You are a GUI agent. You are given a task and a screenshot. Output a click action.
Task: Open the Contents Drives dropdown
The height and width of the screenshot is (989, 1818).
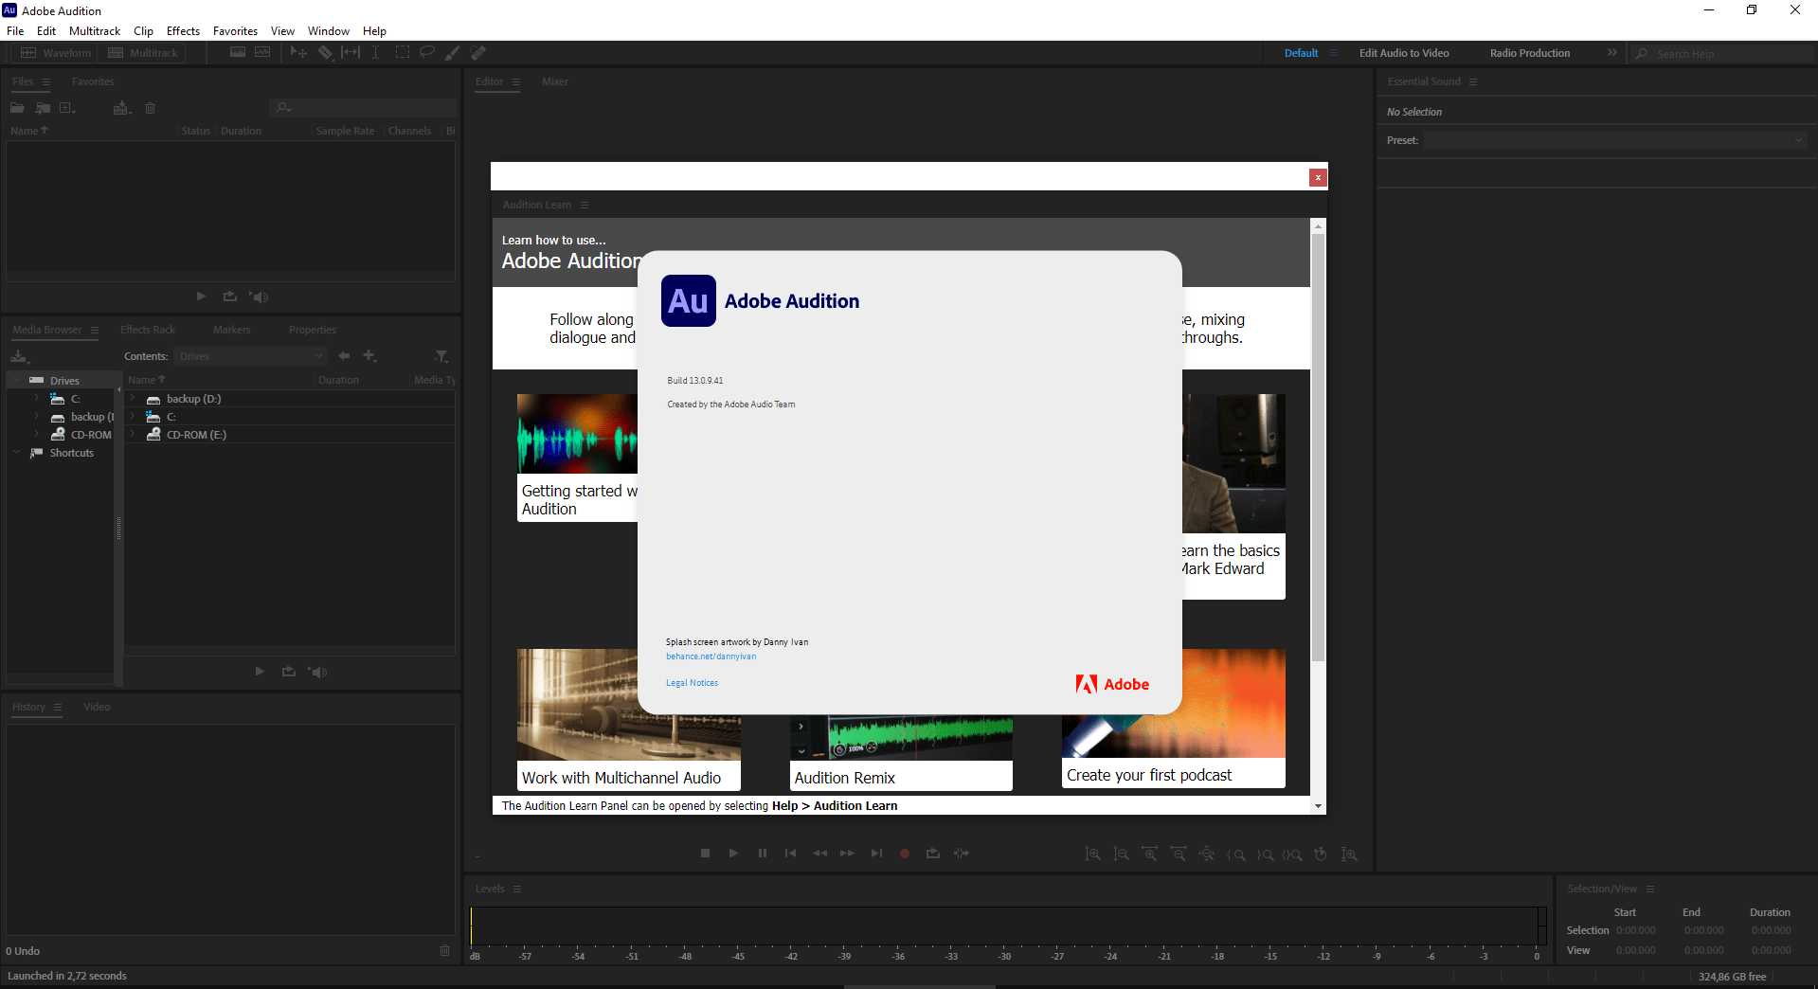click(250, 356)
